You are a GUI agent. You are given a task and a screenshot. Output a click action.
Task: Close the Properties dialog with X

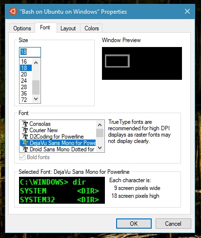(187, 11)
